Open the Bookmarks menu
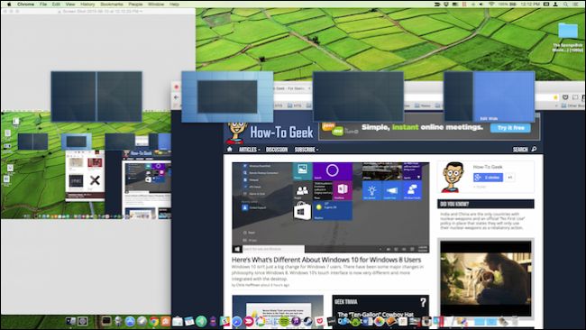586x330 pixels. coord(112,5)
